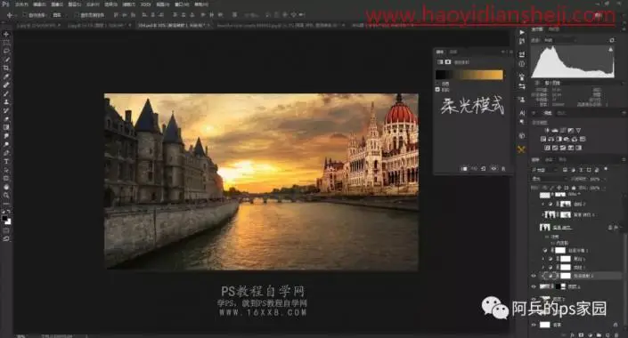Hide the selected gradient map layer
Image resolution: width=628 pixels, height=338 pixels.
click(x=534, y=276)
